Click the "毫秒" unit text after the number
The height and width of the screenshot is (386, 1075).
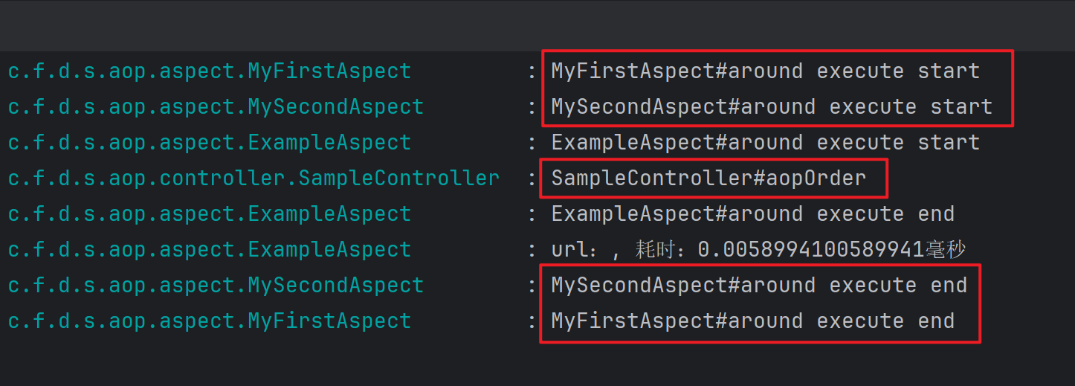945,250
